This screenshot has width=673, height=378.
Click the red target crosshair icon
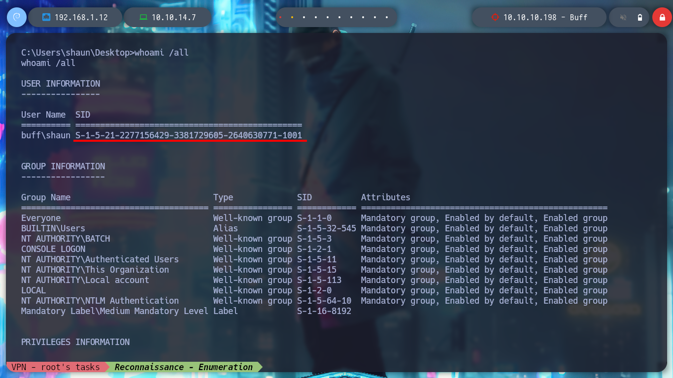tap(495, 17)
